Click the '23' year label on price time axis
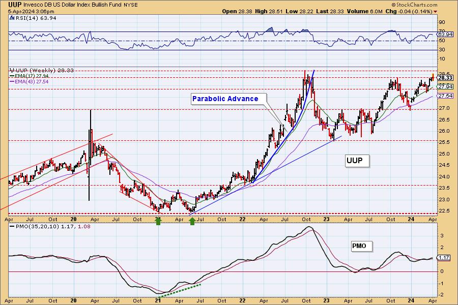The width and height of the screenshot is (458, 305). pyautogui.click(x=327, y=220)
